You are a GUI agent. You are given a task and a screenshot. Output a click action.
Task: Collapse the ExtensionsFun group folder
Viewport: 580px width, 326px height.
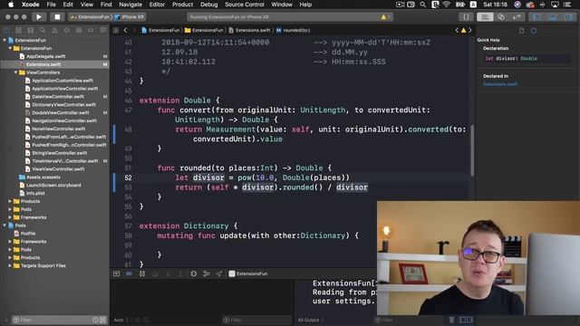pyautogui.click(x=10, y=48)
